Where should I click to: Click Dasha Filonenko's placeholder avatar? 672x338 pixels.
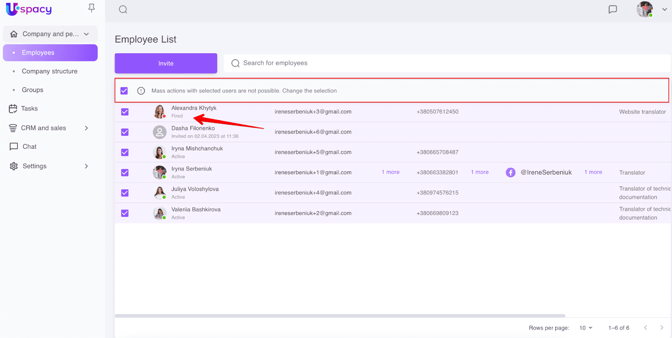(x=160, y=132)
